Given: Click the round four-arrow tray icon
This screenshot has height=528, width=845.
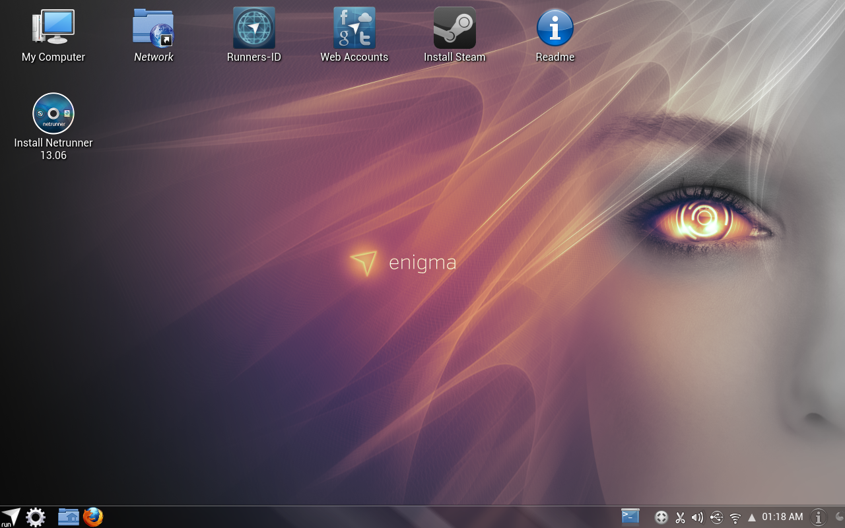Looking at the screenshot, I should [x=661, y=517].
